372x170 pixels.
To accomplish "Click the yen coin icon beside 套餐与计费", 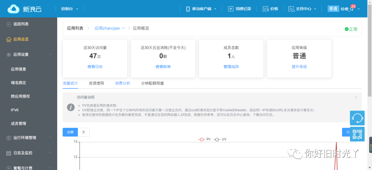I will (9, 168).
